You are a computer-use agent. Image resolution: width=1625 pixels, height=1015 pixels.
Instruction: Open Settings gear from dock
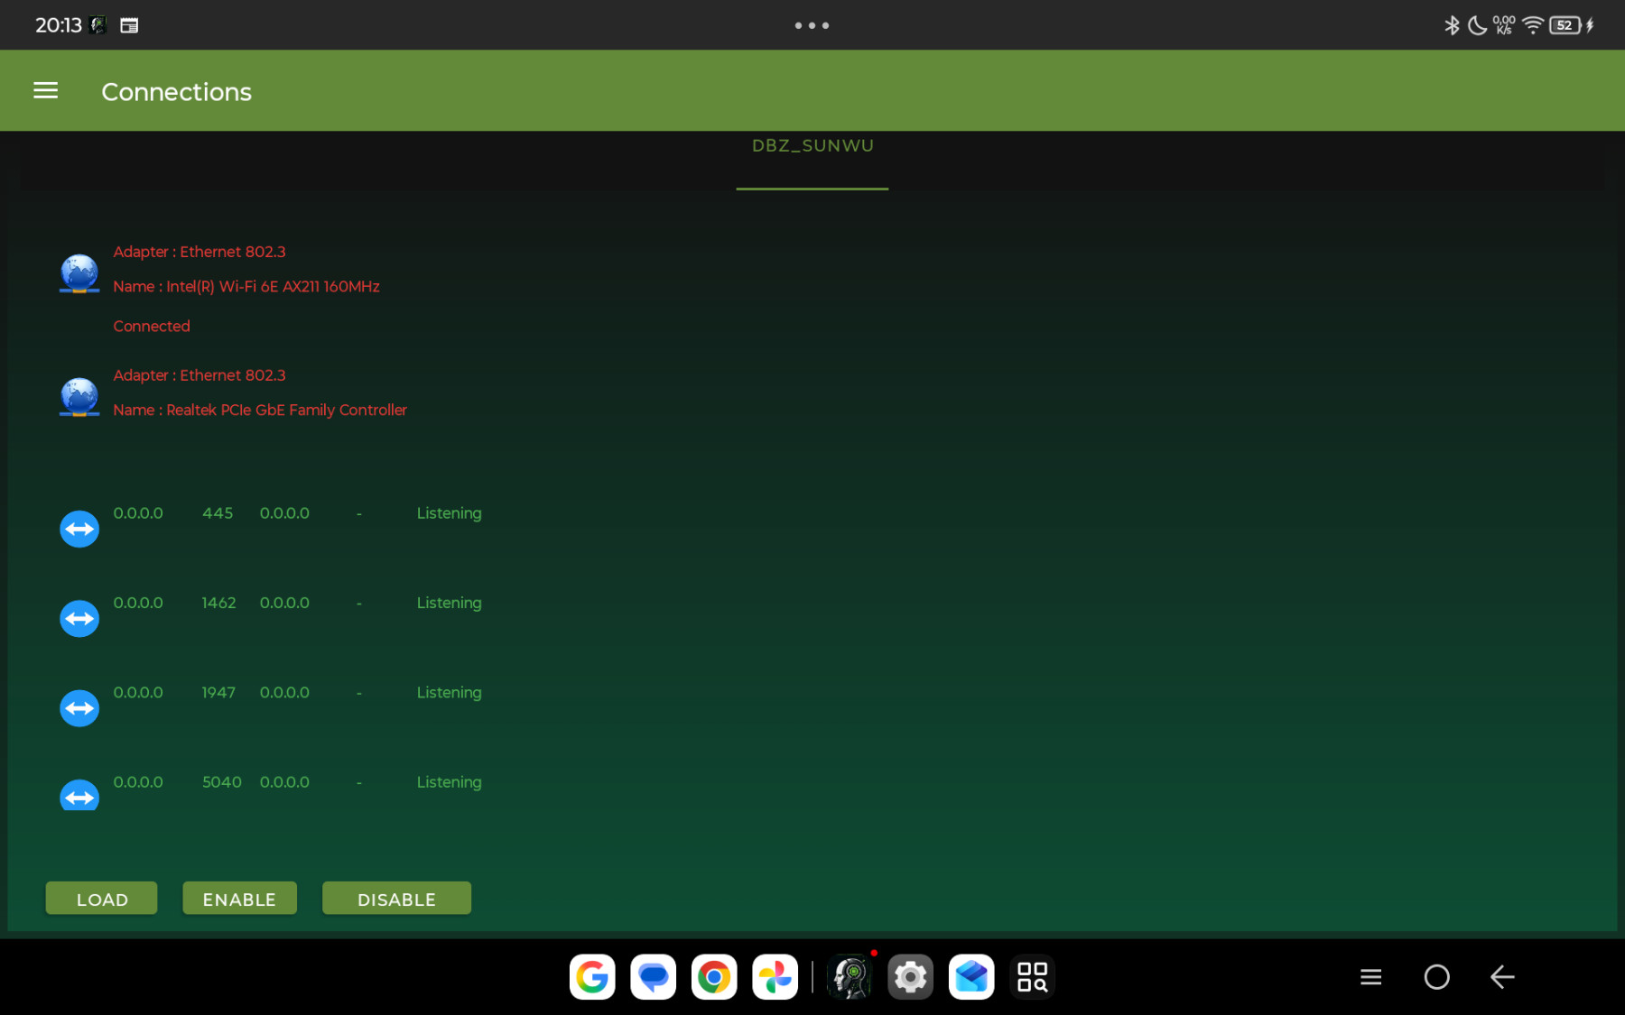click(910, 977)
